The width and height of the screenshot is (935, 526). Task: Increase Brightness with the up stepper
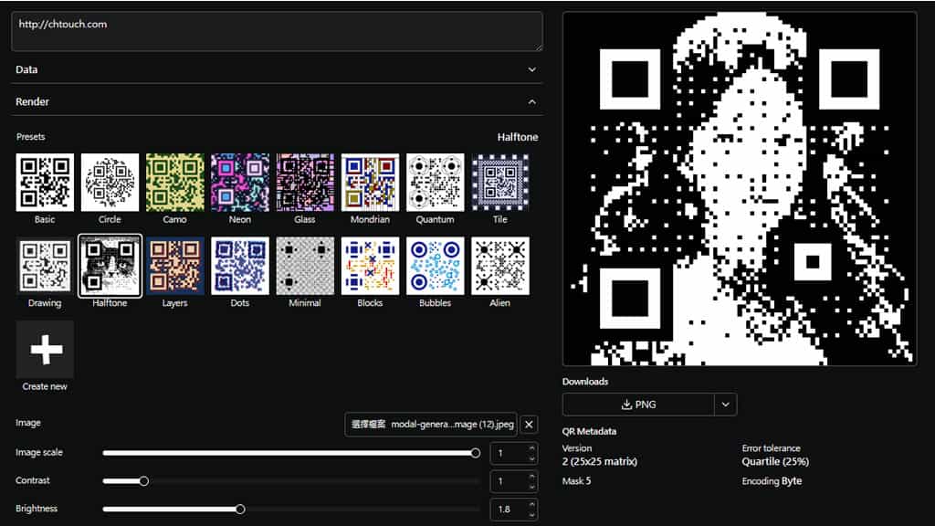[531, 504]
